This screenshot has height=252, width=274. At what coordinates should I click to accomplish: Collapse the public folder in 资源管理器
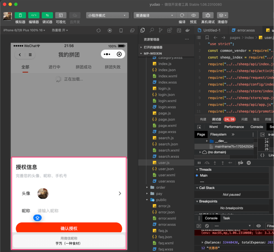pyautogui.click(x=147, y=200)
